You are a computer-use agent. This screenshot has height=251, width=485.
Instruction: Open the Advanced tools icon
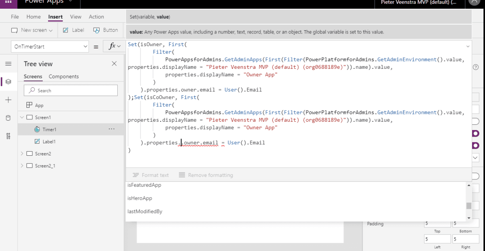pos(8,136)
